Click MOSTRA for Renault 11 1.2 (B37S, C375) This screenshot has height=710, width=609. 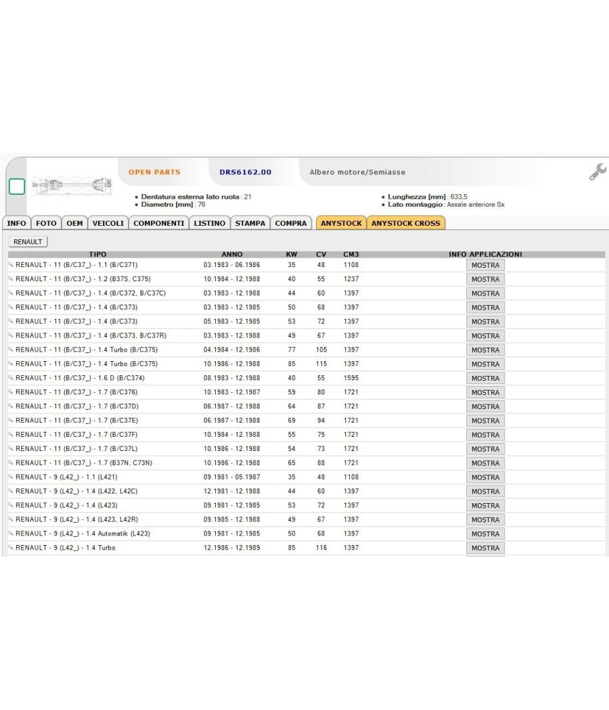(485, 279)
